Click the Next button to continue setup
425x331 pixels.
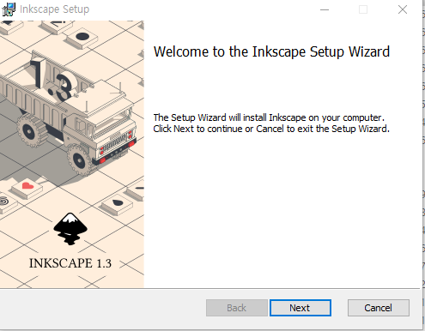click(301, 308)
